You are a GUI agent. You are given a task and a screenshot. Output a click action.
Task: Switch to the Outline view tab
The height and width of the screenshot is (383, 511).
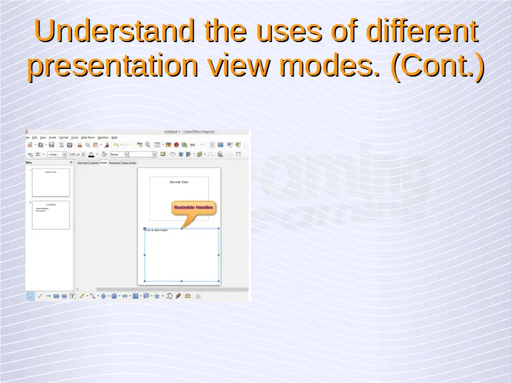[x=93, y=163]
